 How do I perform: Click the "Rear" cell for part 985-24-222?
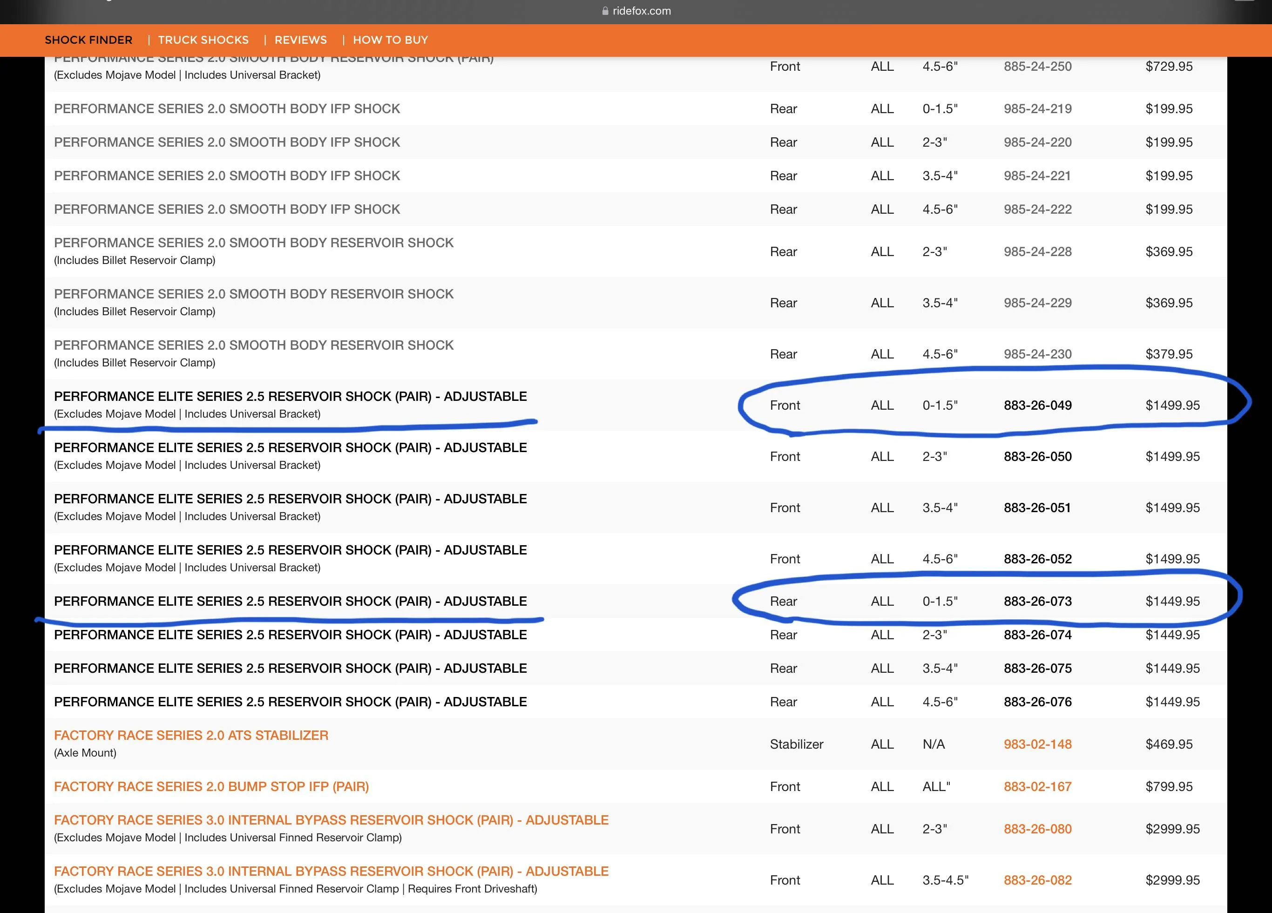coord(784,209)
